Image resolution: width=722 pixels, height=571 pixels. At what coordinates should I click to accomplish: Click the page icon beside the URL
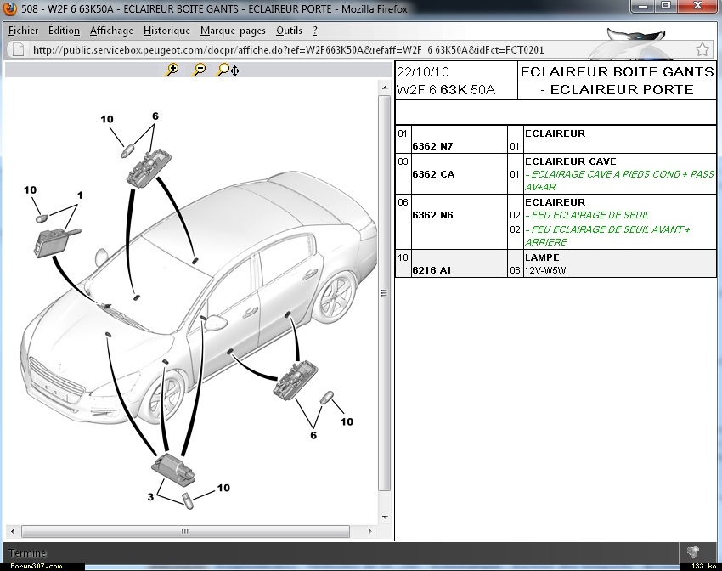click(18, 49)
